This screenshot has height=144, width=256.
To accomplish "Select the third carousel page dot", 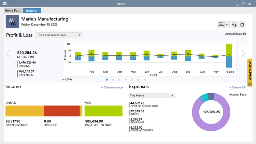I will pyautogui.click(x=119, y=80).
